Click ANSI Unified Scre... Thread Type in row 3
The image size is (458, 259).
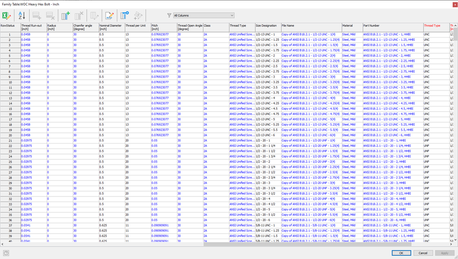[x=242, y=45]
